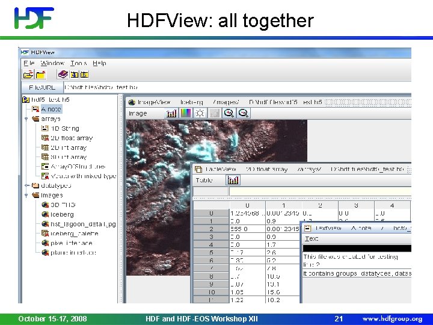
Task: Click the dataset icon beside 2D float array
Action: tap(45, 138)
